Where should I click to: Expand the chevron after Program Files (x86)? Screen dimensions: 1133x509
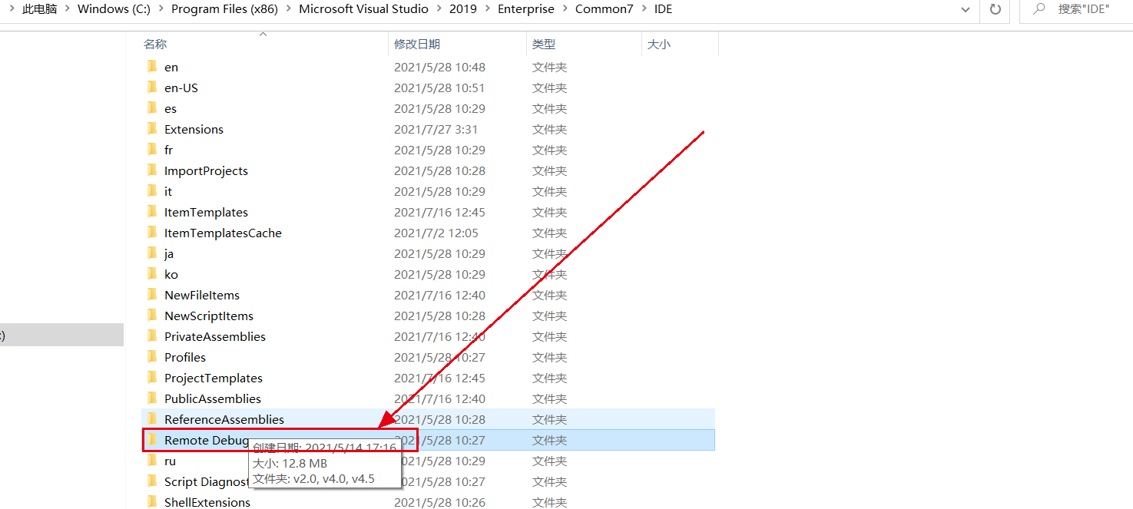click(289, 9)
